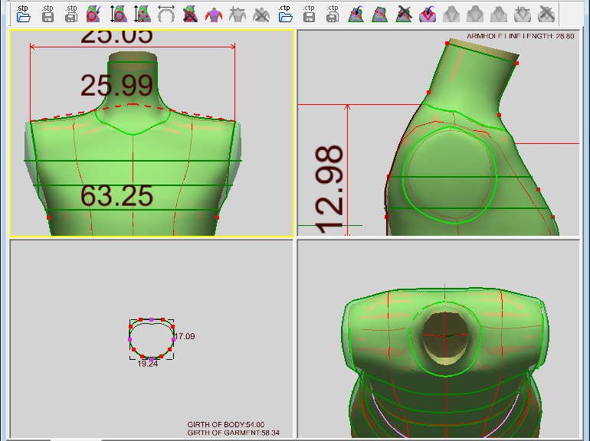The width and height of the screenshot is (590, 441).
Task: Click the grayed-out crossed mannequin icon
Action: [x=261, y=15]
